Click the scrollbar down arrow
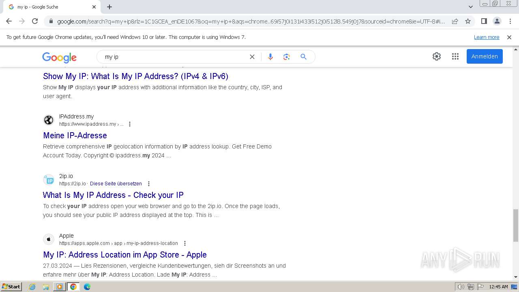 tap(515, 277)
